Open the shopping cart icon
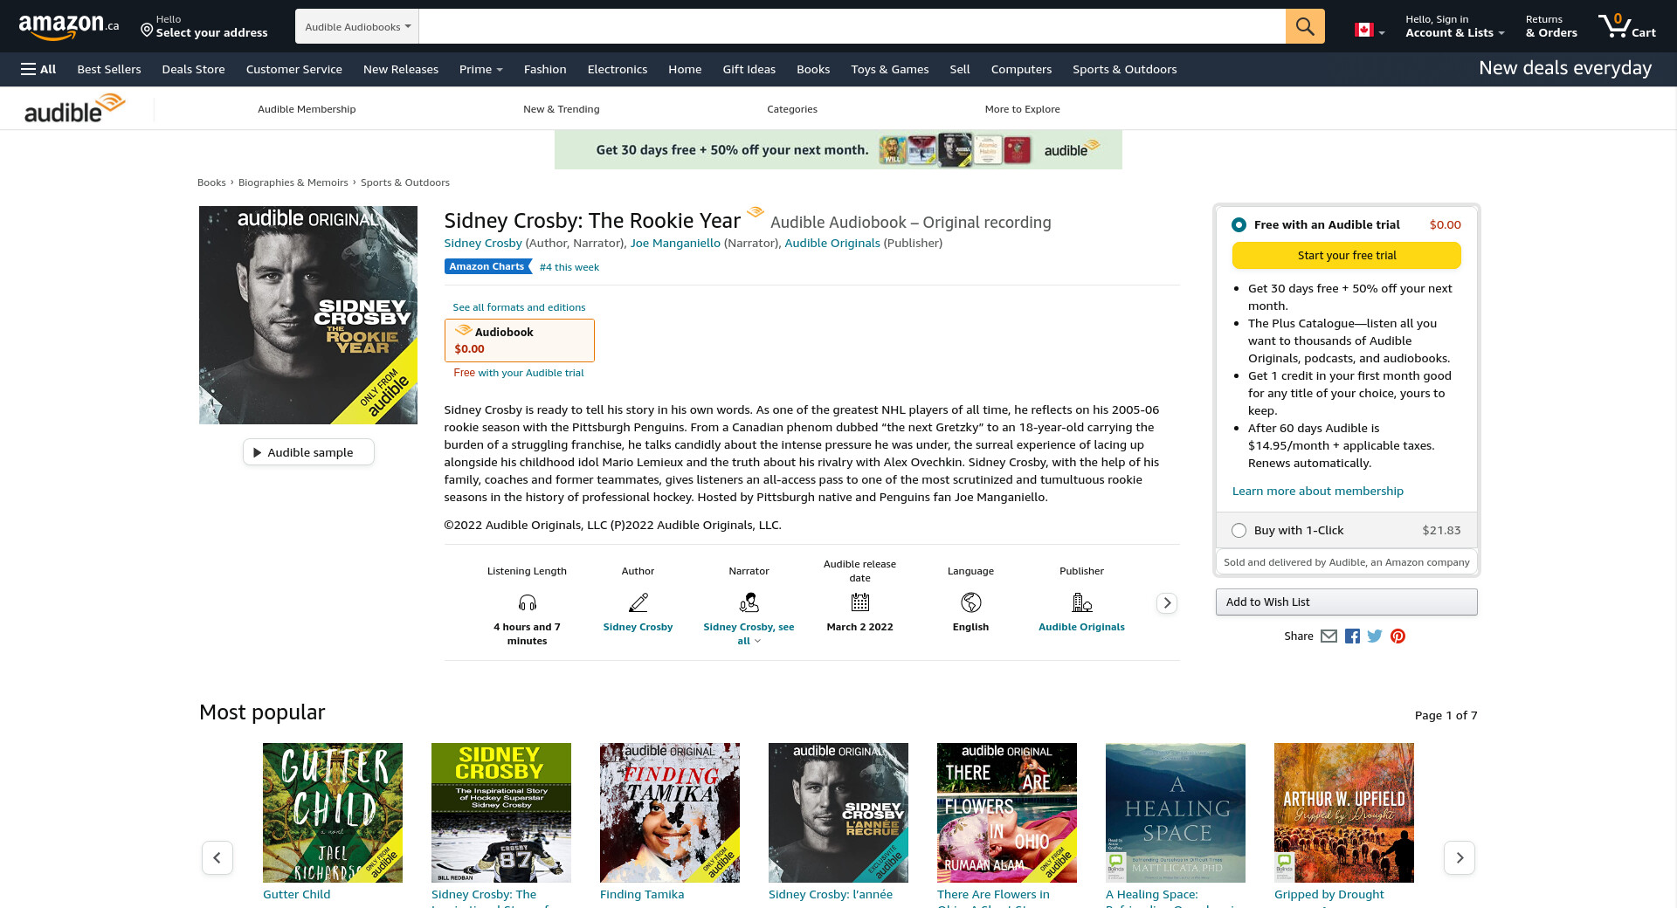Viewport: 1677px width, 908px height. [x=1626, y=26]
